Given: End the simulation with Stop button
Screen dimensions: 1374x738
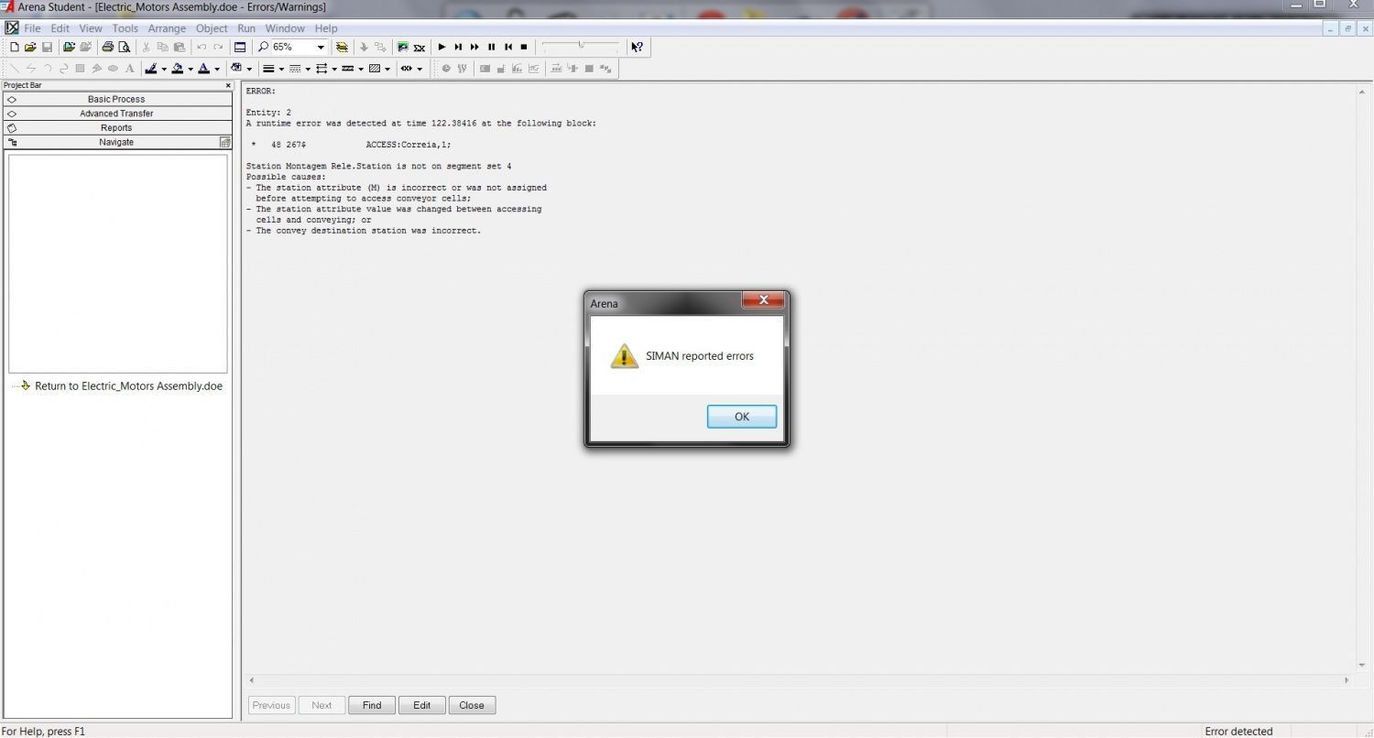Looking at the screenshot, I should (x=524, y=47).
